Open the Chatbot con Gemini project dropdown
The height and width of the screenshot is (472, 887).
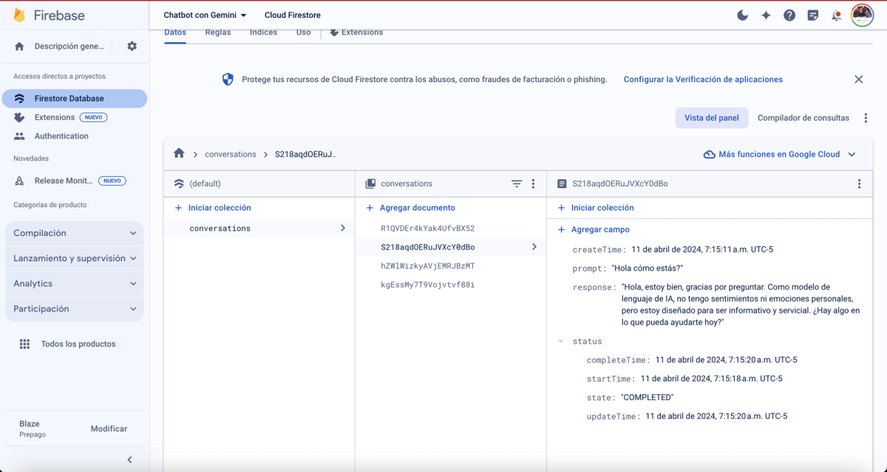205,15
